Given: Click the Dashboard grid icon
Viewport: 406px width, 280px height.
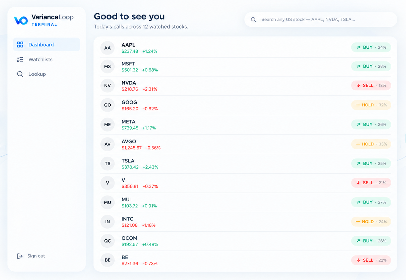Looking at the screenshot, I should point(20,44).
